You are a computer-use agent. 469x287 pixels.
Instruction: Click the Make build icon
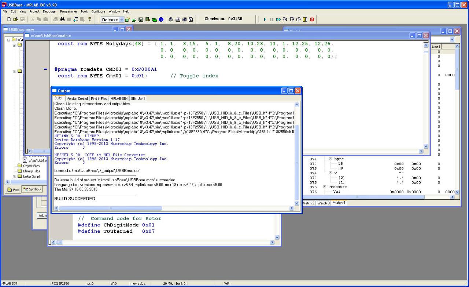[171, 19]
